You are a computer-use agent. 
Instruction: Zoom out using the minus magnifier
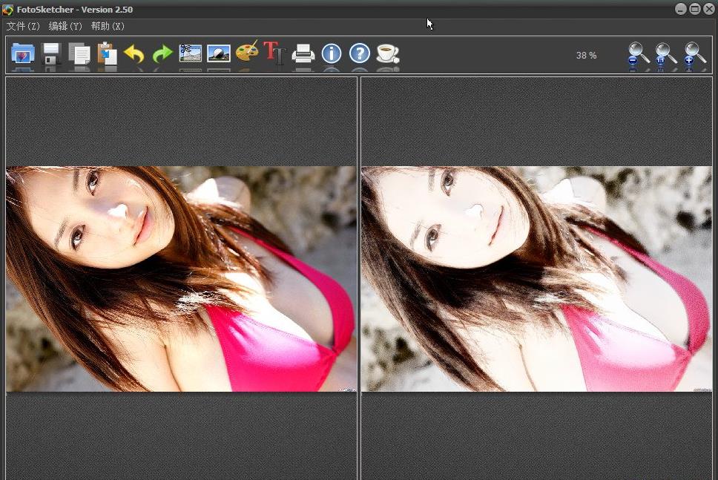pos(637,54)
